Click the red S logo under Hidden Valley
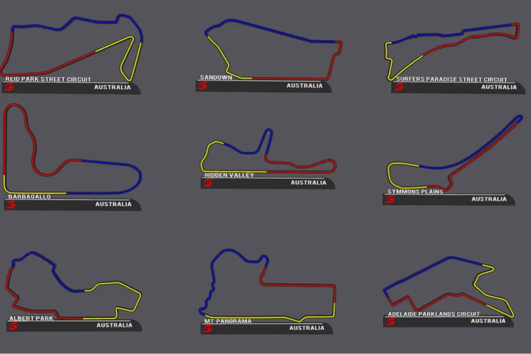 [208, 183]
